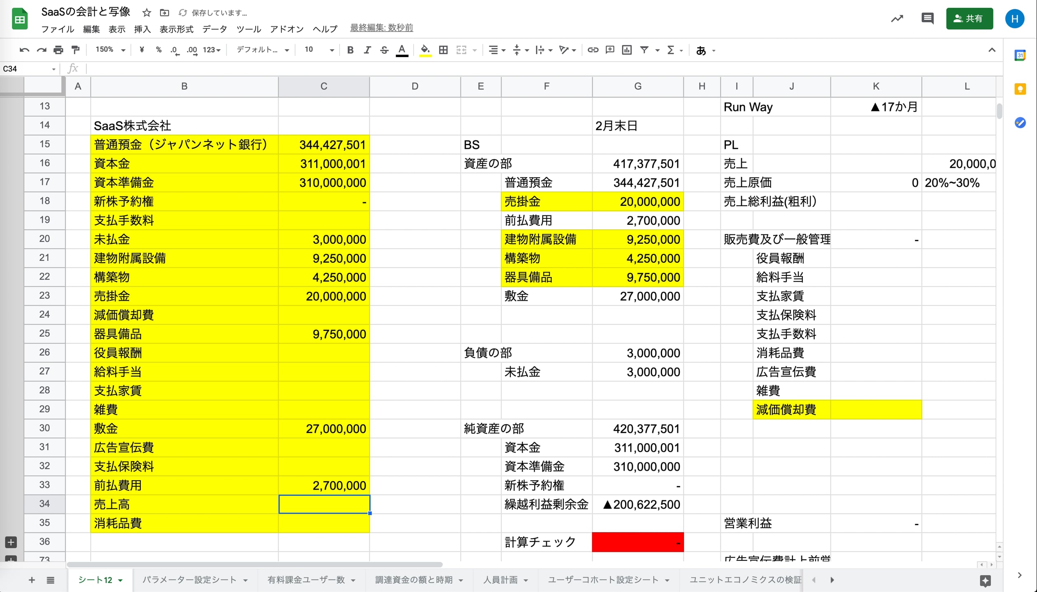Click the green 共有 share button
1037x592 pixels.
point(969,18)
